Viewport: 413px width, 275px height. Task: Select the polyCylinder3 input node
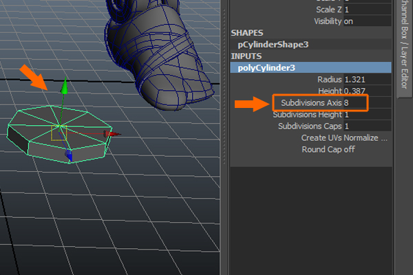coord(310,67)
